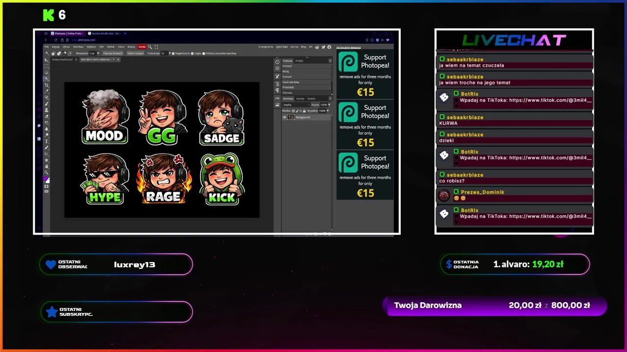Image resolution: width=627 pixels, height=352 pixels.
Task: Toggle Quick Mask mode button
Action: (47, 186)
